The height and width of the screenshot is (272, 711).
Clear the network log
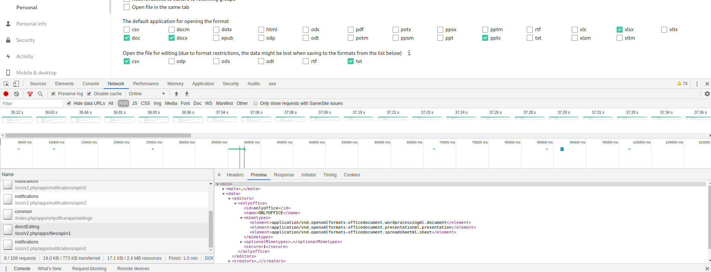coord(17,94)
